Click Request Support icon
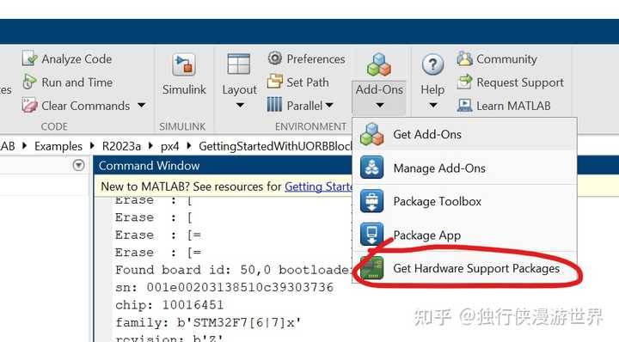The width and height of the screenshot is (619, 342). coord(464,82)
